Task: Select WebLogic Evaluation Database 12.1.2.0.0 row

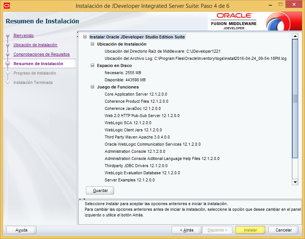Action: pyautogui.click(x=142, y=173)
